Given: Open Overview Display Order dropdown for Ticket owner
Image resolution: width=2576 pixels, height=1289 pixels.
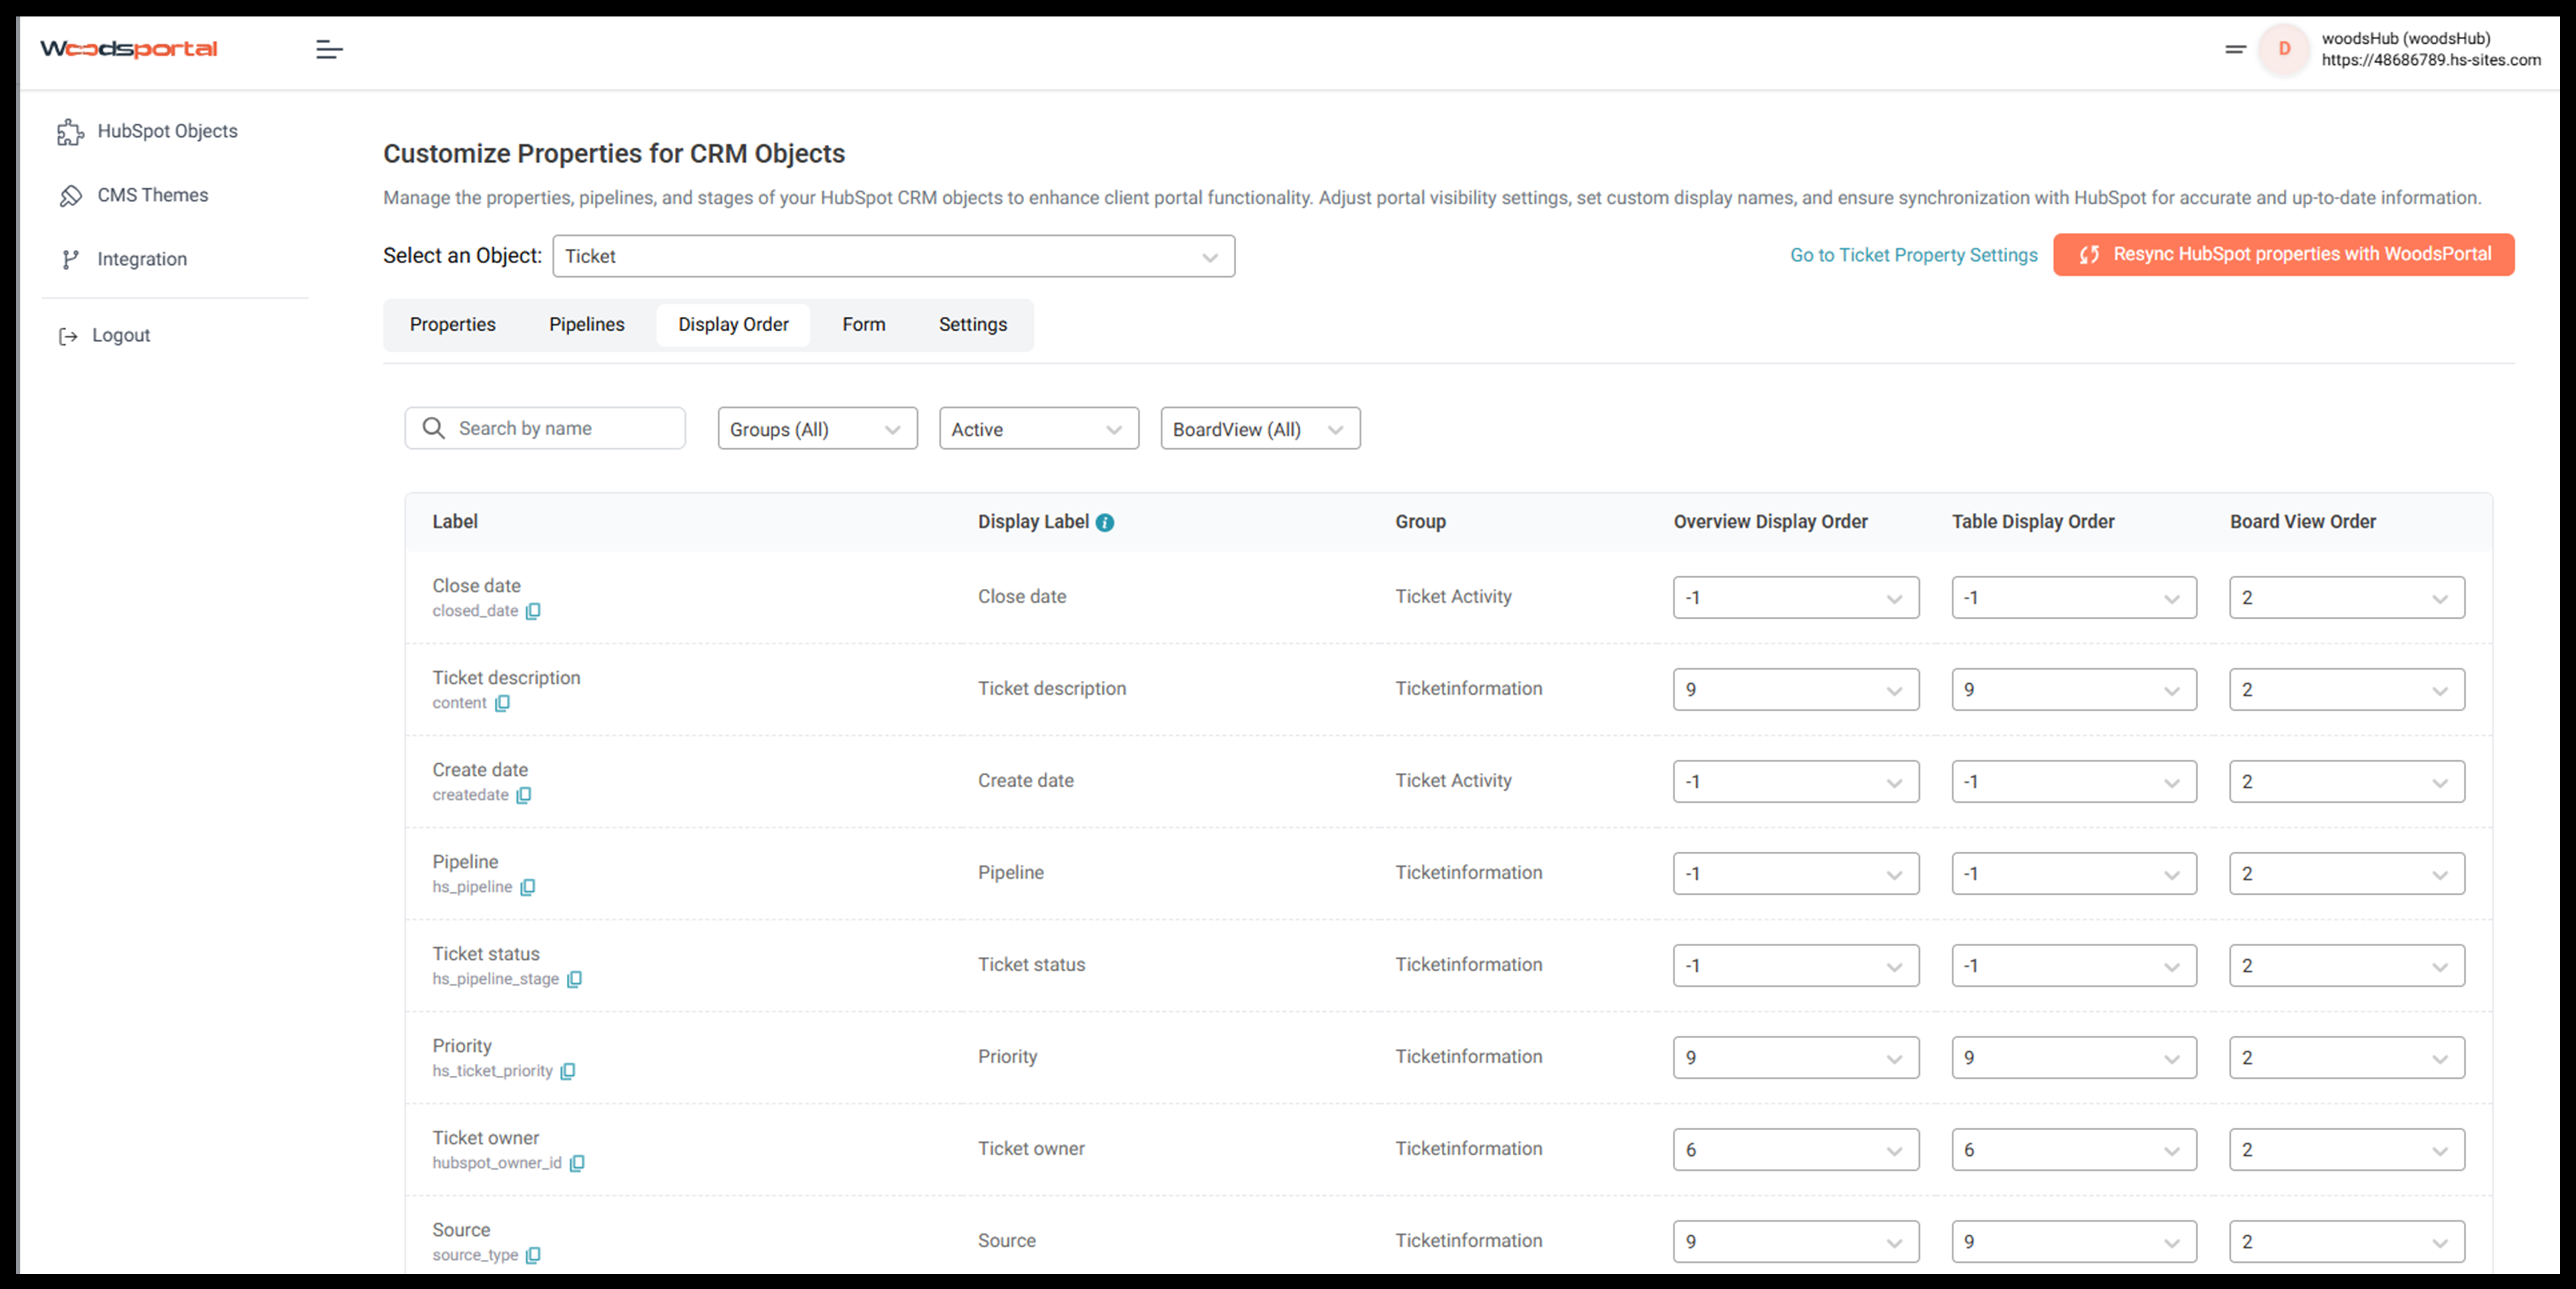Looking at the screenshot, I should pos(1796,1150).
